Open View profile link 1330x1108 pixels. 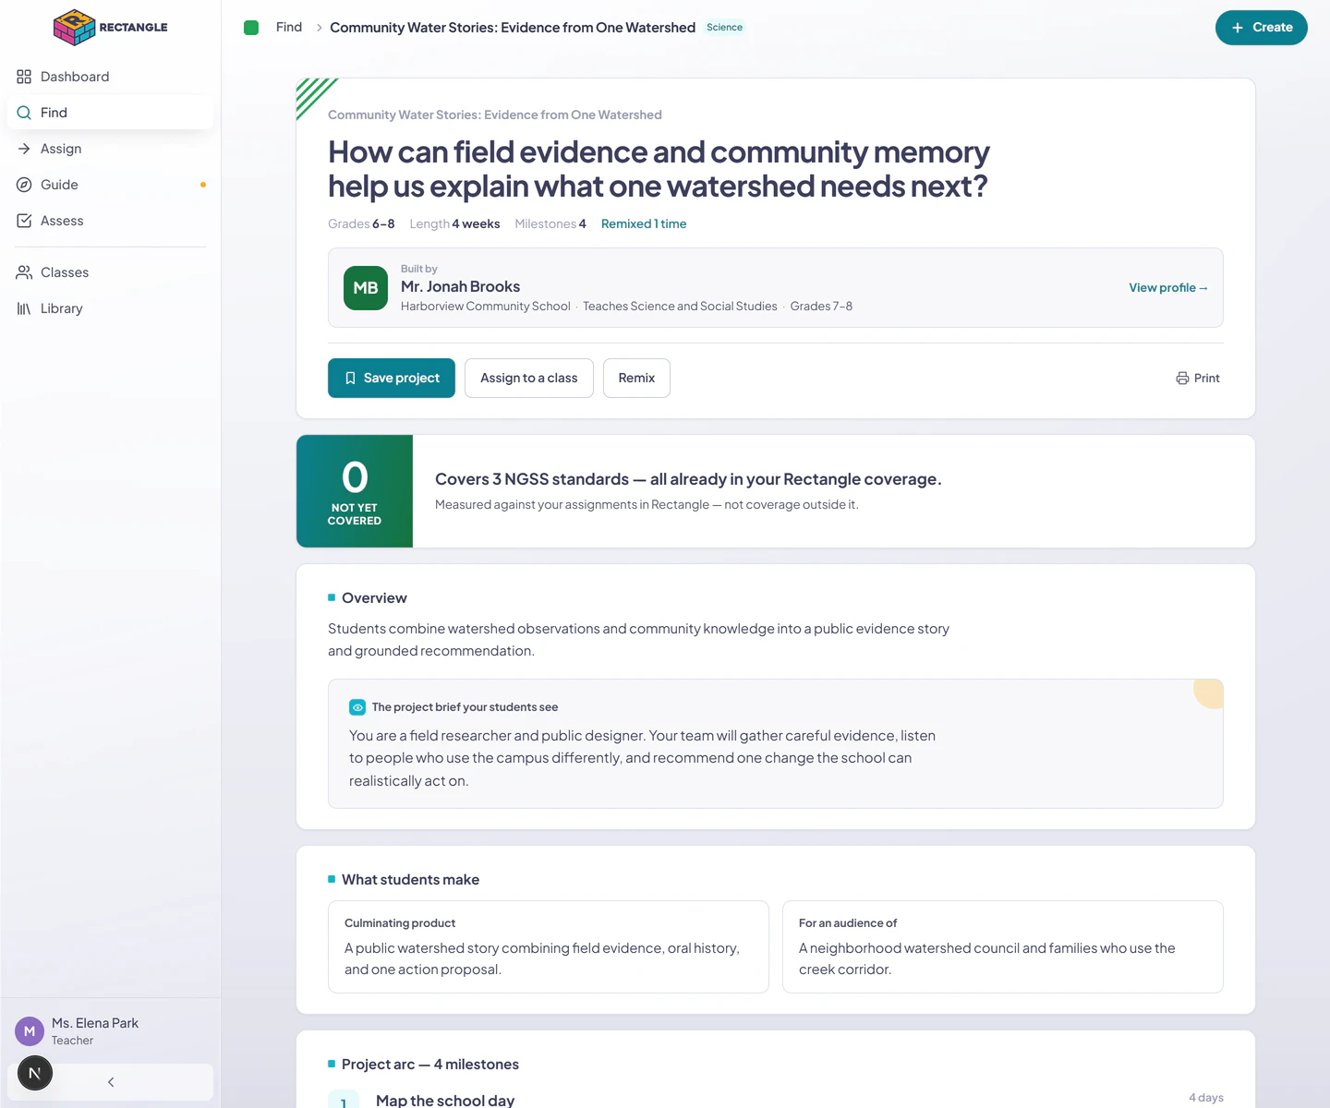[1168, 288]
